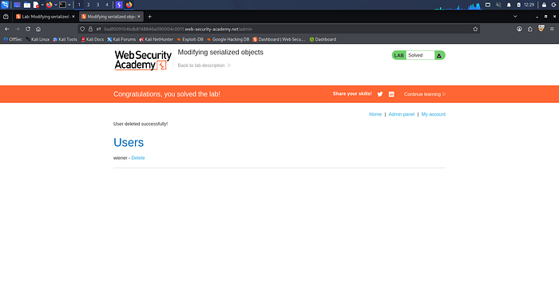This screenshot has width=559, height=292.
Task: Open the notifications bell icon
Action: click(509, 5)
